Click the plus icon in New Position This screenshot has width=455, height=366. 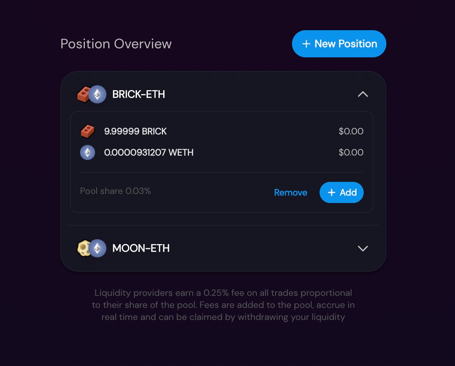(306, 44)
